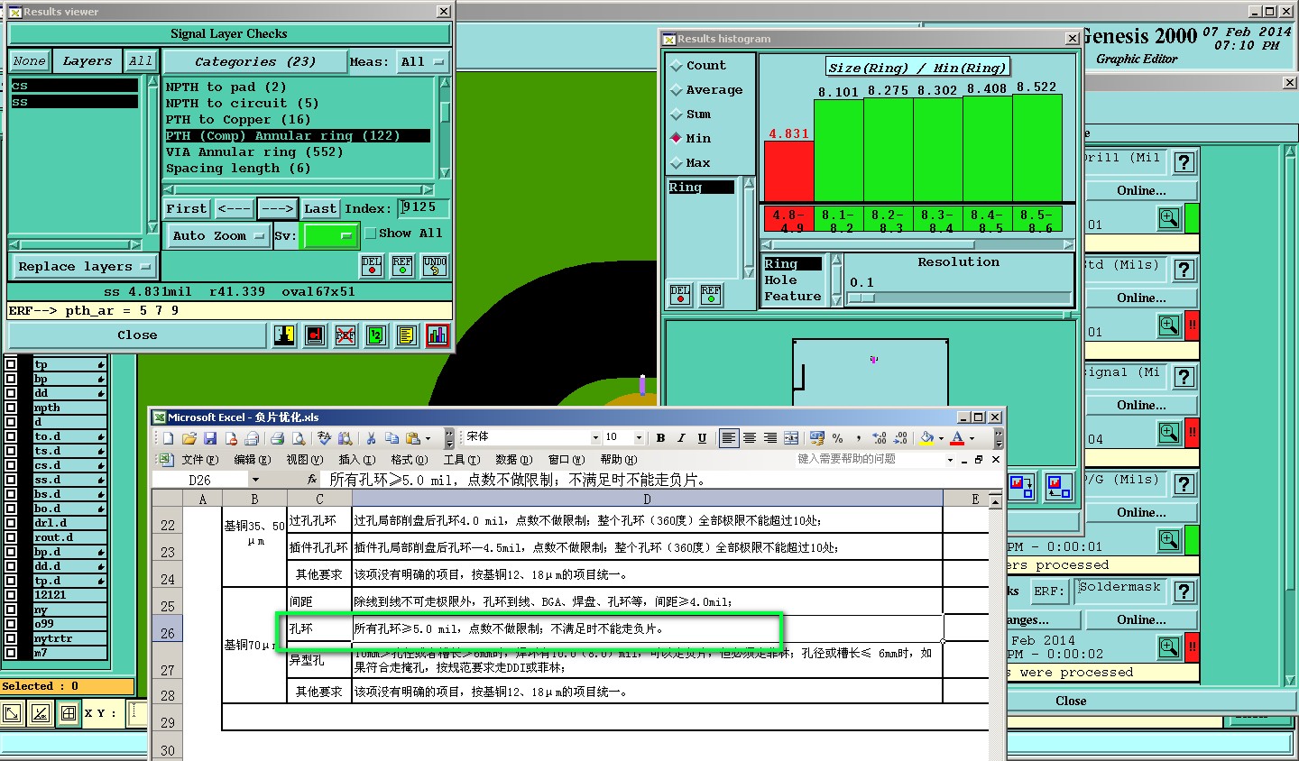
Task: Open Excel 编辑 (Edit) menu
Action: [x=253, y=460]
